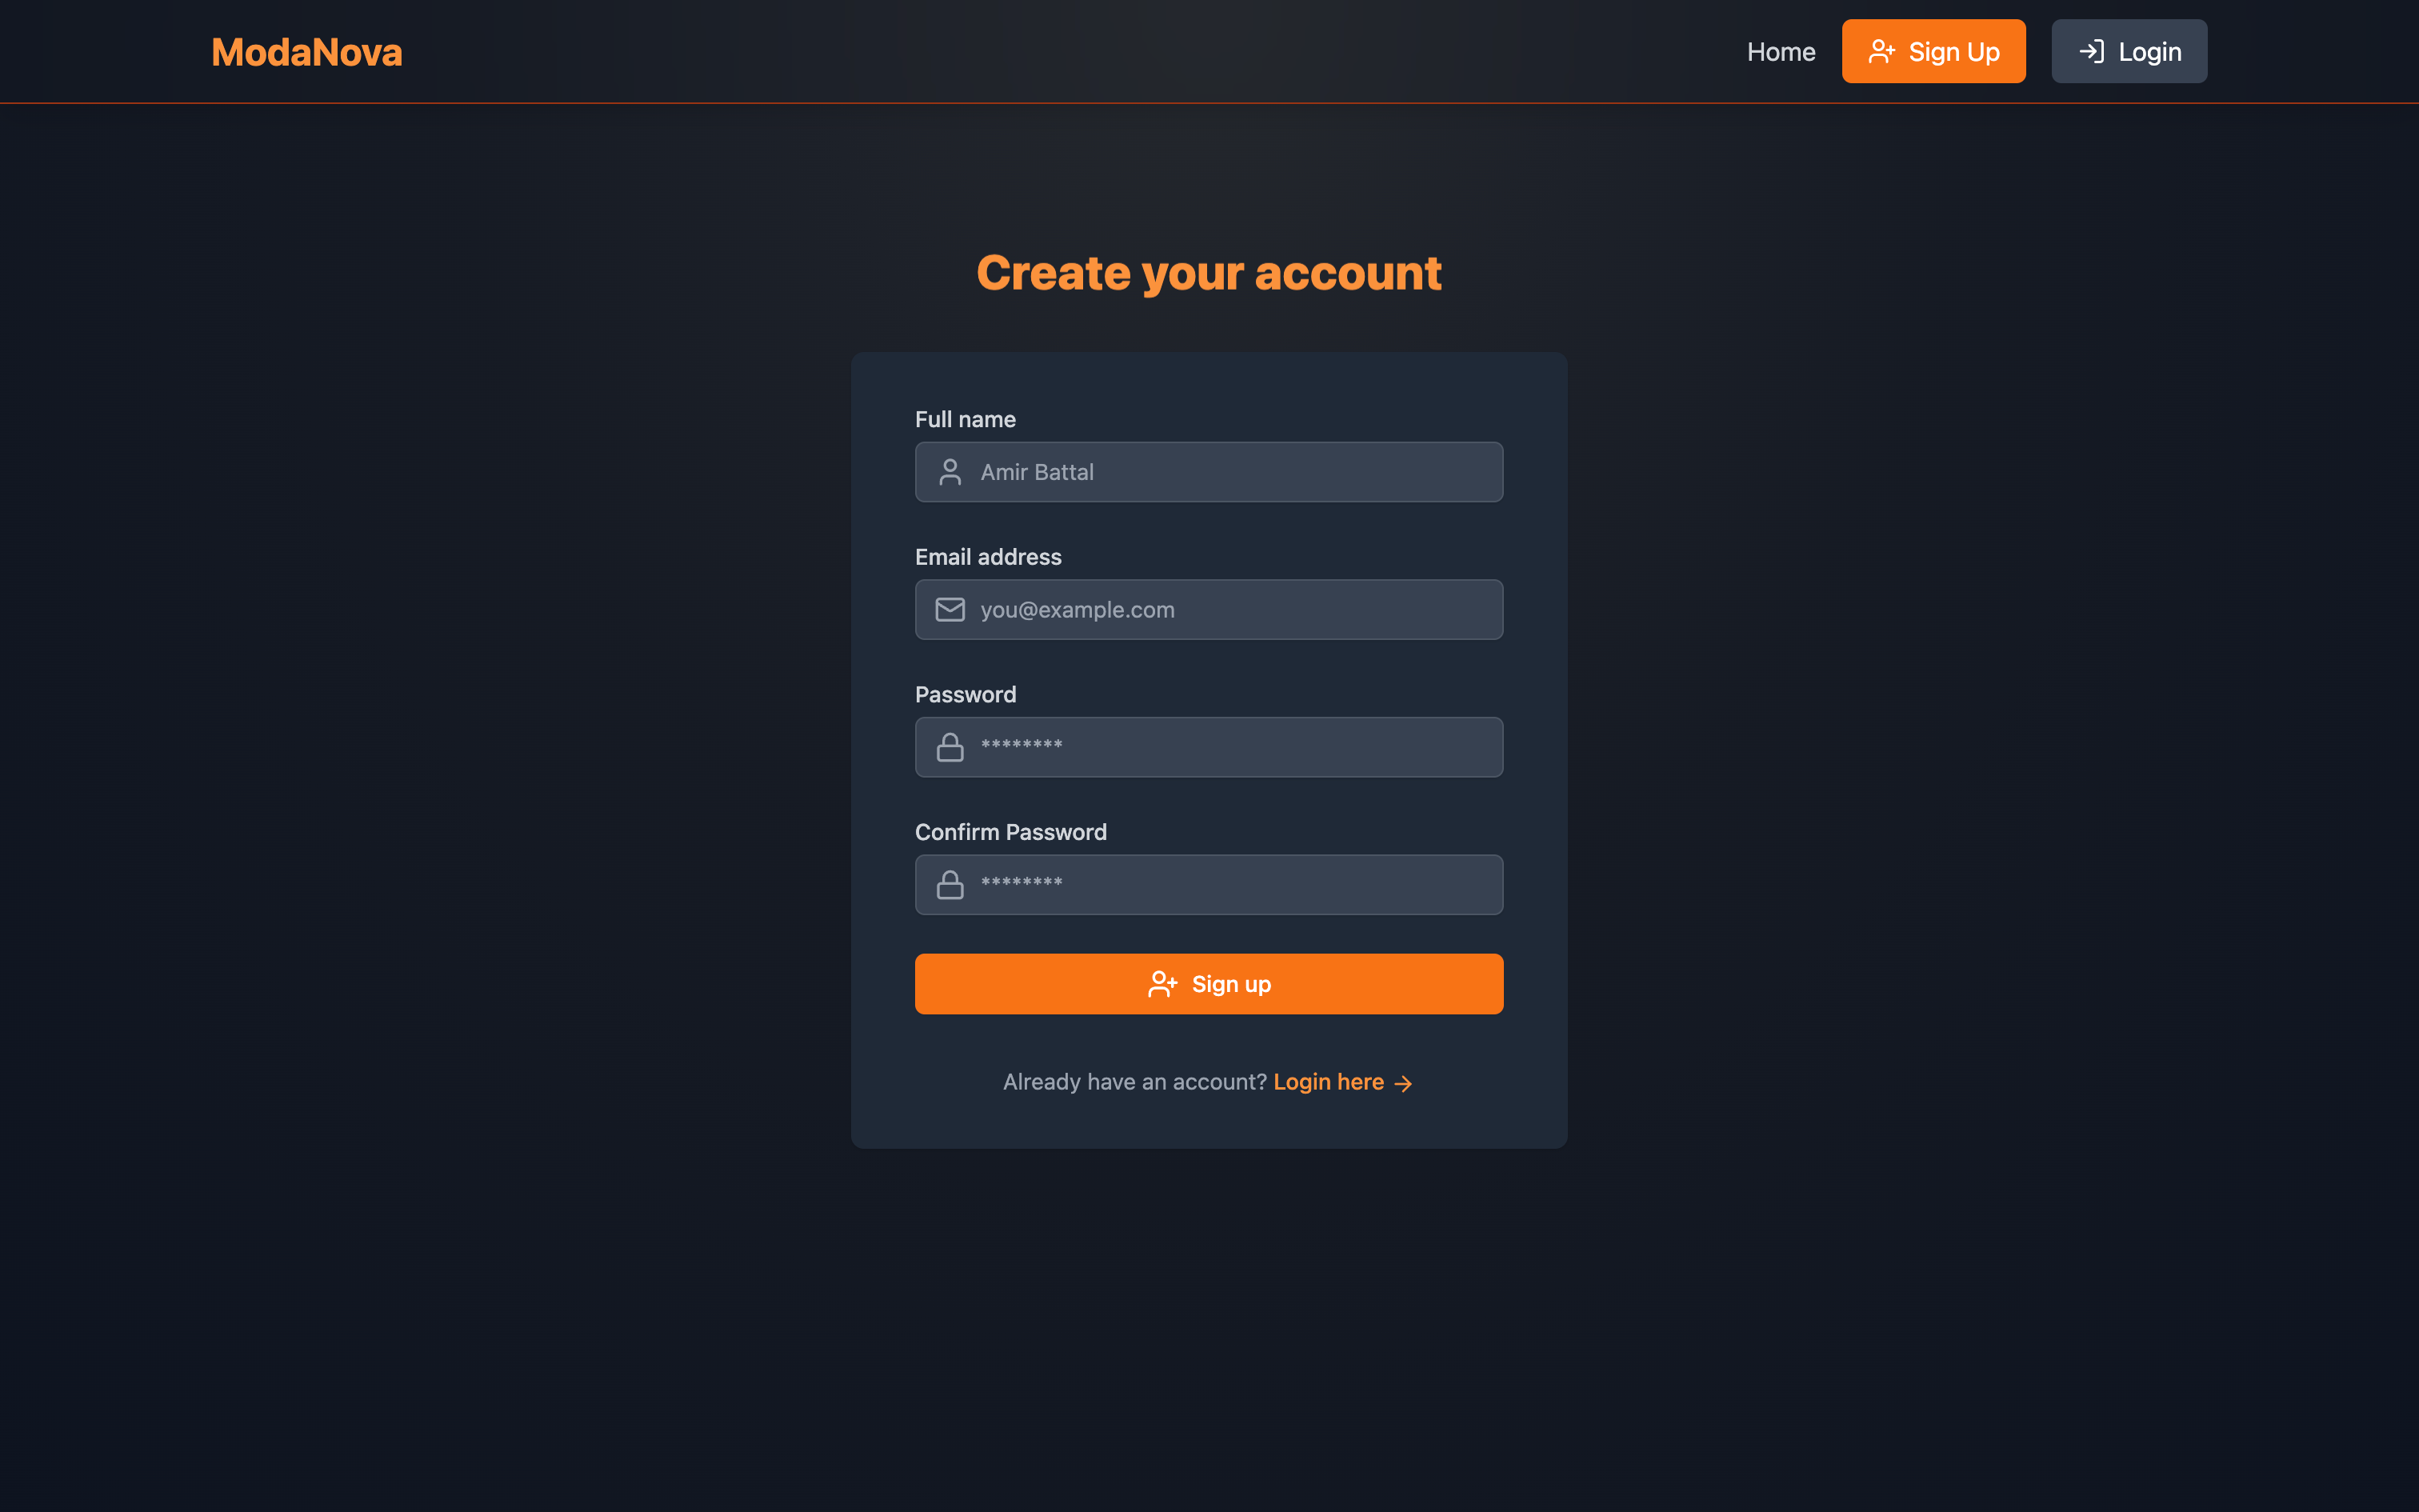2419x1512 pixels.
Task: Click the lock icon in the Password field
Action: pos(950,747)
